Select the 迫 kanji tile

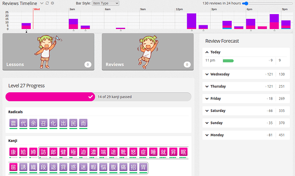click(x=83, y=152)
